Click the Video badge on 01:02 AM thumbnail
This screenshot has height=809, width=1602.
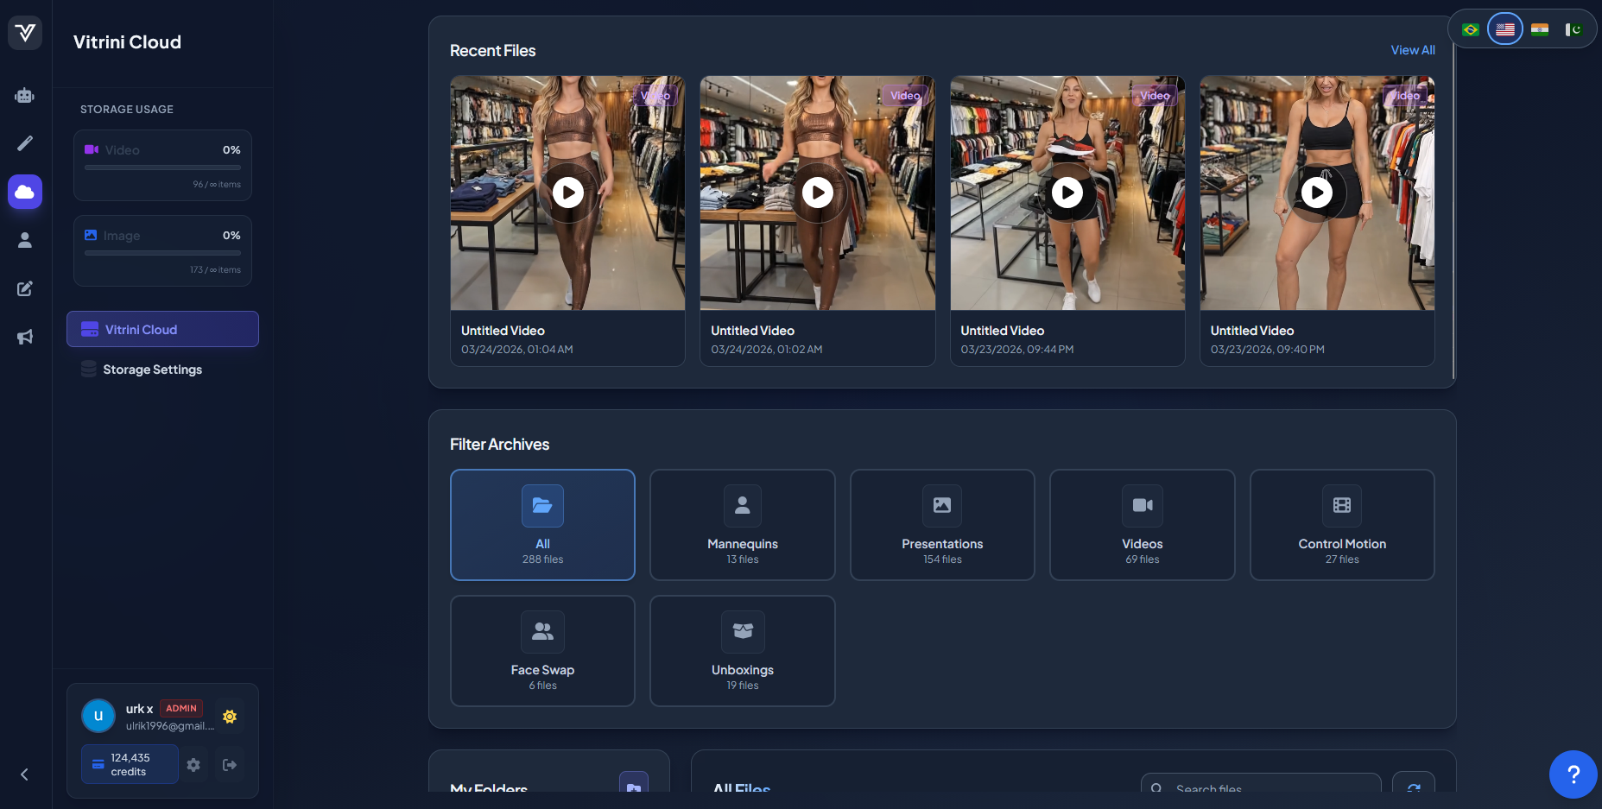(905, 96)
